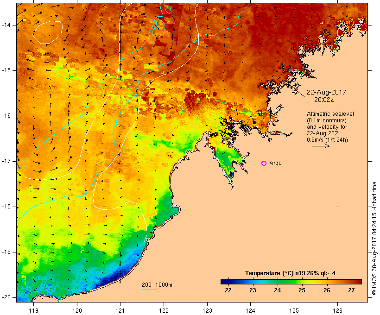Click the 'and velocity for' caption line

(327, 127)
